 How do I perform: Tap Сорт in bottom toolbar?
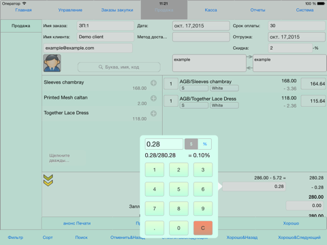[48, 238]
